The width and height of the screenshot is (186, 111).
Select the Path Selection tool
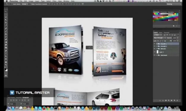pyautogui.click(x=6, y=56)
